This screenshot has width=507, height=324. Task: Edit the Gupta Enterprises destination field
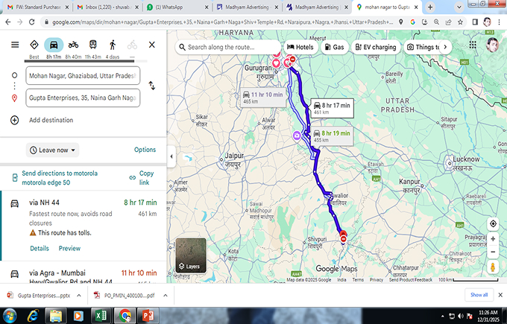point(83,98)
